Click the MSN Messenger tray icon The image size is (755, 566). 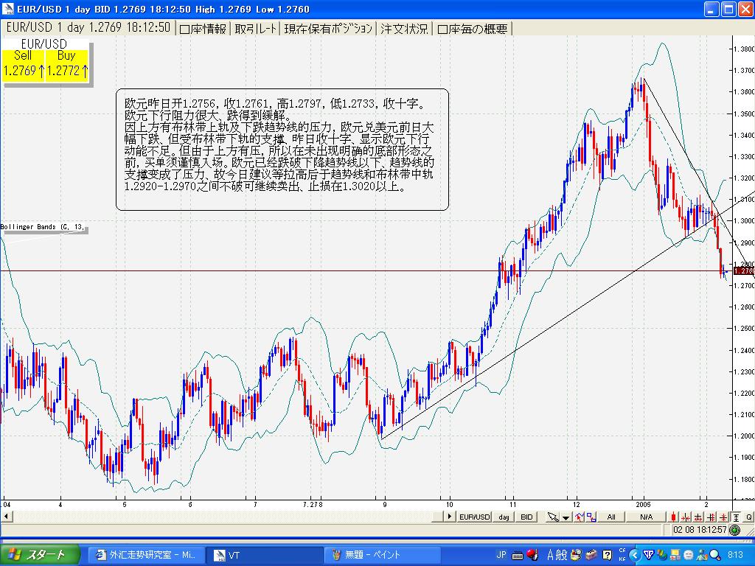tap(702, 554)
